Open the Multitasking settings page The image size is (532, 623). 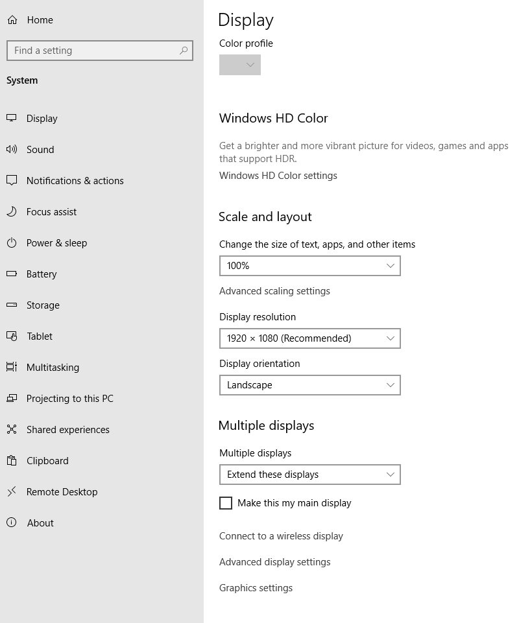pos(53,368)
